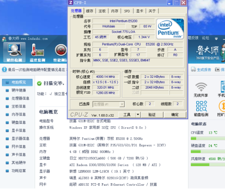Click the 确定 button in CPU-Z
This screenshot has height=190, width=225.
click(x=175, y=115)
